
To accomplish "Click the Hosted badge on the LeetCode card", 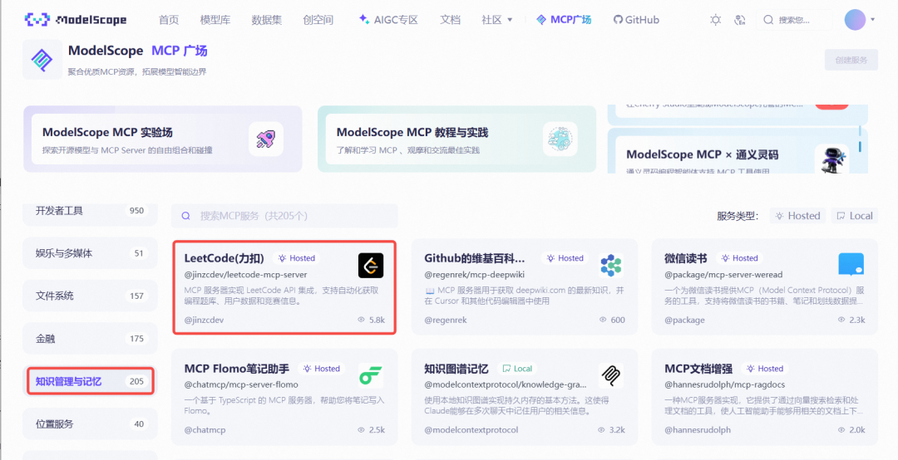I will pyautogui.click(x=297, y=258).
